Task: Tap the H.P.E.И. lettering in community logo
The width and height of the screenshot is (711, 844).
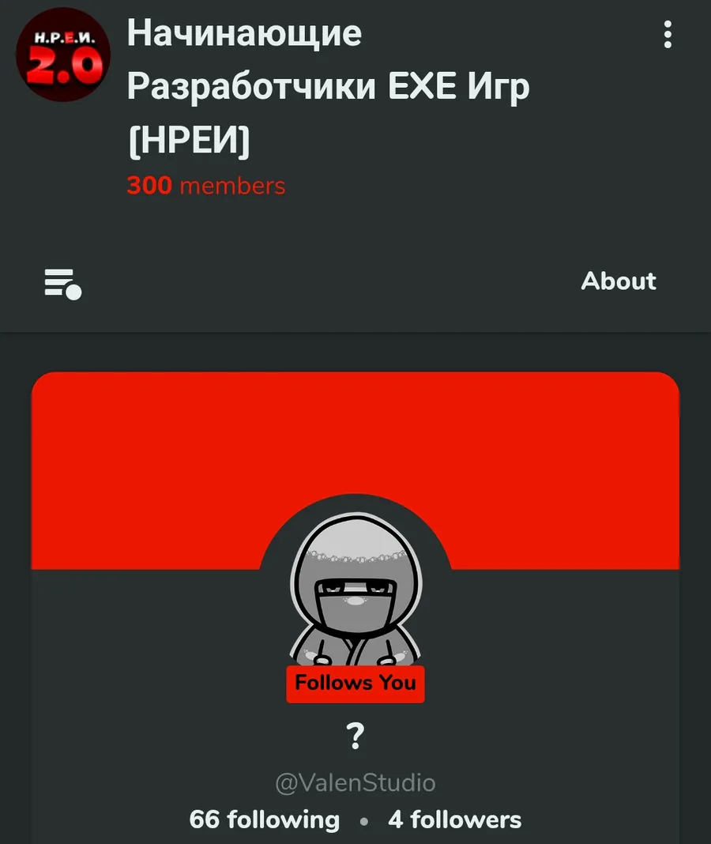Action: tap(65, 38)
